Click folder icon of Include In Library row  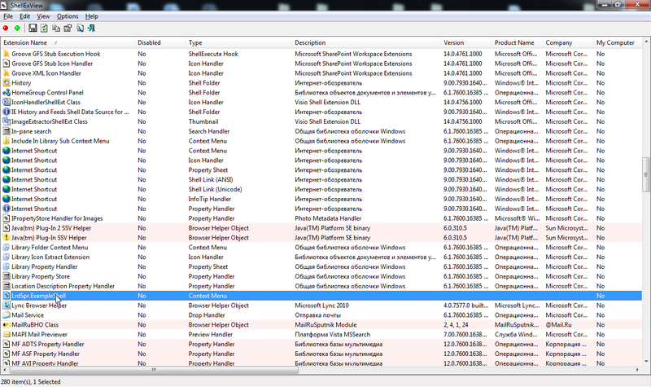click(7, 141)
